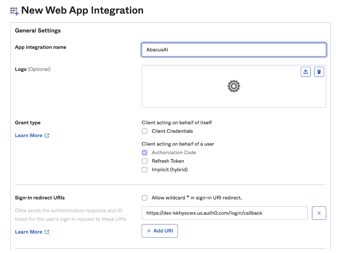Click external-link icon beside redirect URIs Learn More

pos(46,232)
